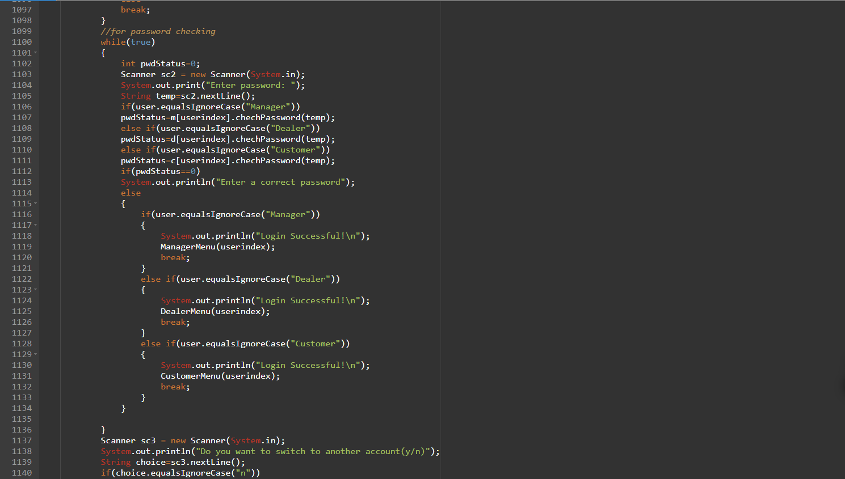Collapse the else block fold at line 1115
This screenshot has width=845, height=479.
pos(36,204)
